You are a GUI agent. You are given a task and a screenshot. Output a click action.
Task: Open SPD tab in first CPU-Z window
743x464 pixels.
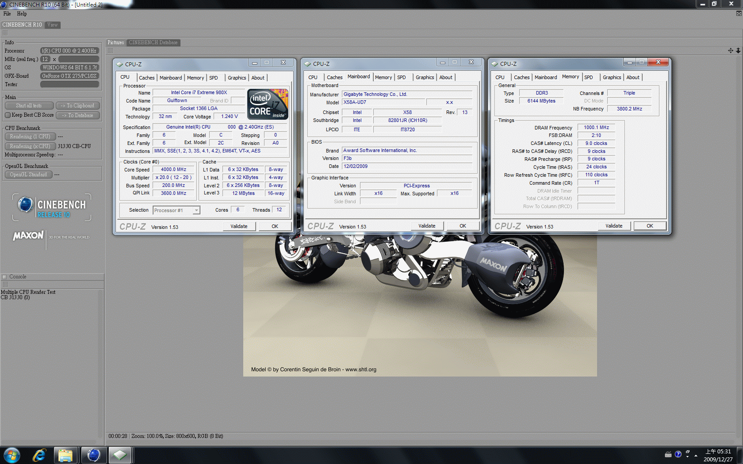click(214, 78)
